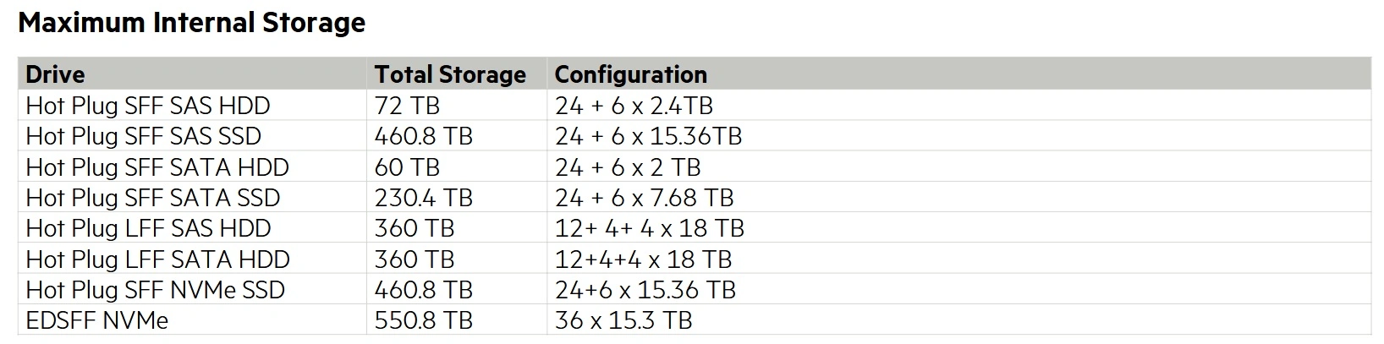Click the "Total Storage" column header
The height and width of the screenshot is (344, 1384).
point(450,74)
